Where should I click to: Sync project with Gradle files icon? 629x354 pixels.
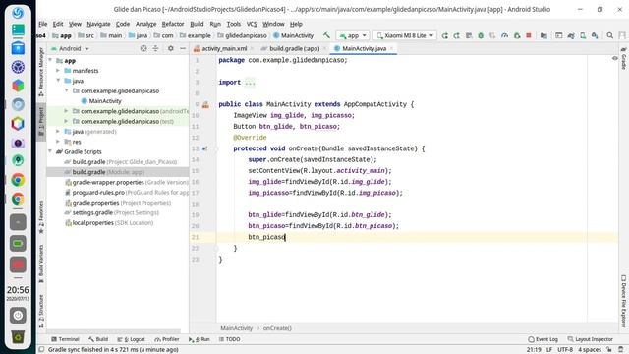point(571,35)
